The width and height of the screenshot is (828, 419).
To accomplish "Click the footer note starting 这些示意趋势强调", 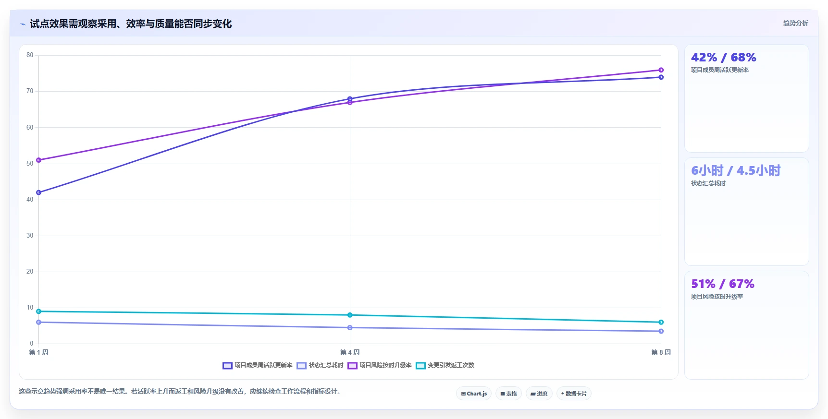I will click(181, 392).
